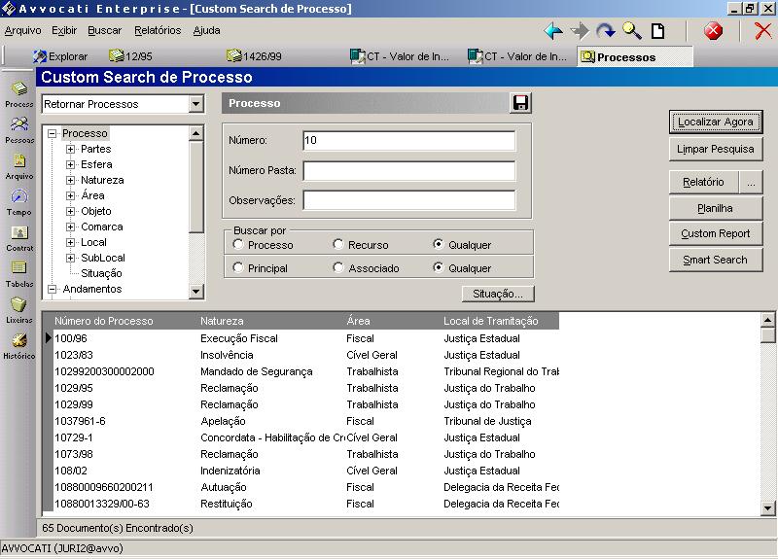Expand the SubLocal tree node
Image resolution: width=778 pixels, height=559 pixels.
pos(70,258)
